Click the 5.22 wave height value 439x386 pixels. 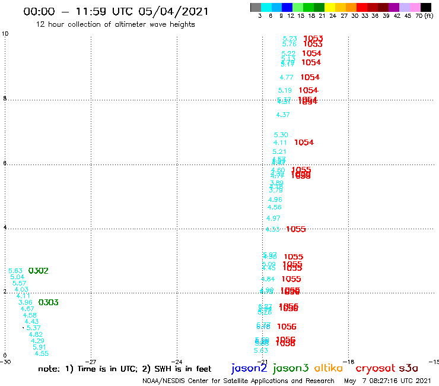click(x=288, y=53)
